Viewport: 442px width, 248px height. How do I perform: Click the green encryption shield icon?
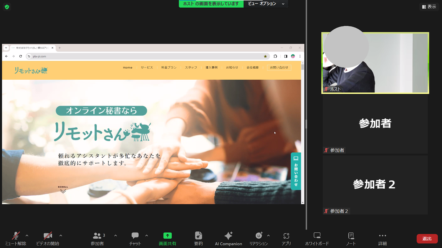[7, 7]
